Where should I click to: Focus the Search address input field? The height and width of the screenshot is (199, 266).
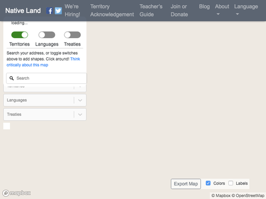click(46, 78)
